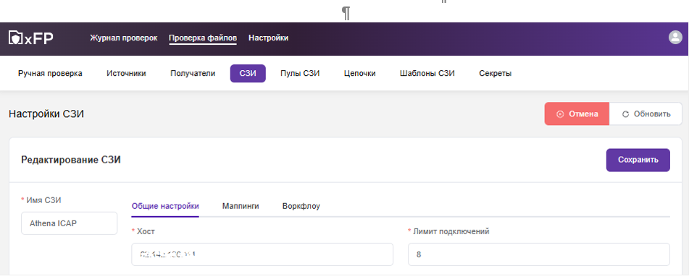Open the Шаблоны СЗИ tab
Image resolution: width=689 pixels, height=279 pixels.
(x=427, y=74)
